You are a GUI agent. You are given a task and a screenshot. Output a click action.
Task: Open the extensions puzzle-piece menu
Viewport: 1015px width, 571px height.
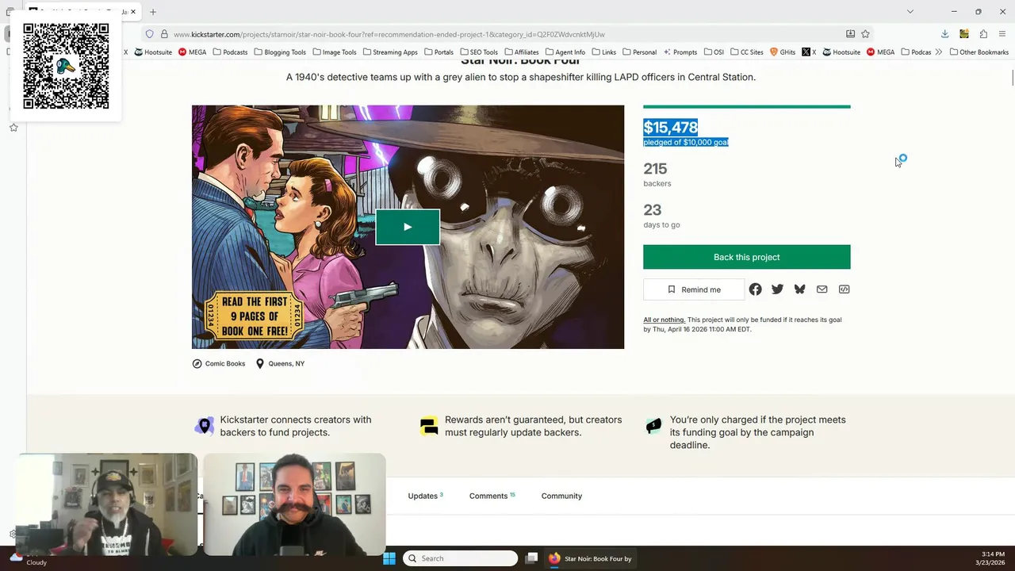[983, 34]
